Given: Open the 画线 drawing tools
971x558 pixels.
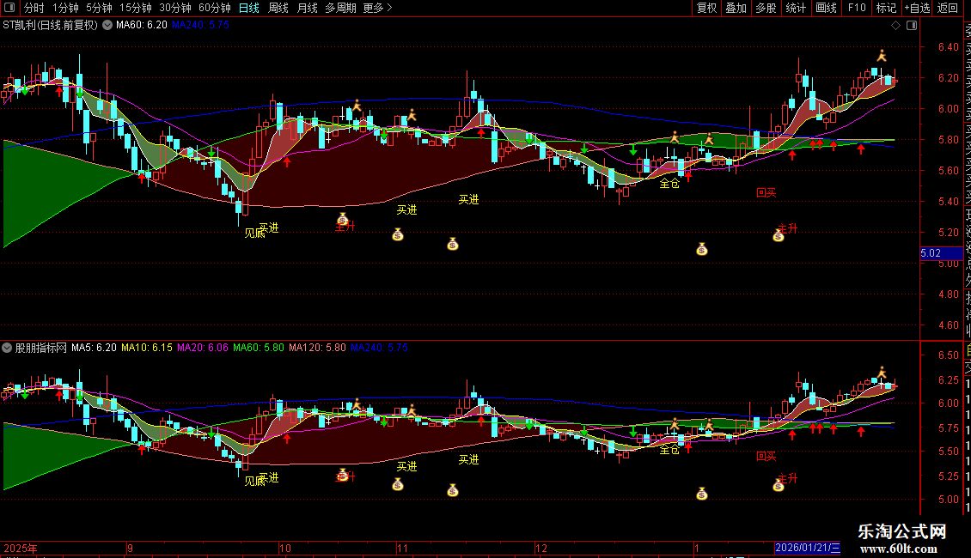Looking at the screenshot, I should click(826, 8).
